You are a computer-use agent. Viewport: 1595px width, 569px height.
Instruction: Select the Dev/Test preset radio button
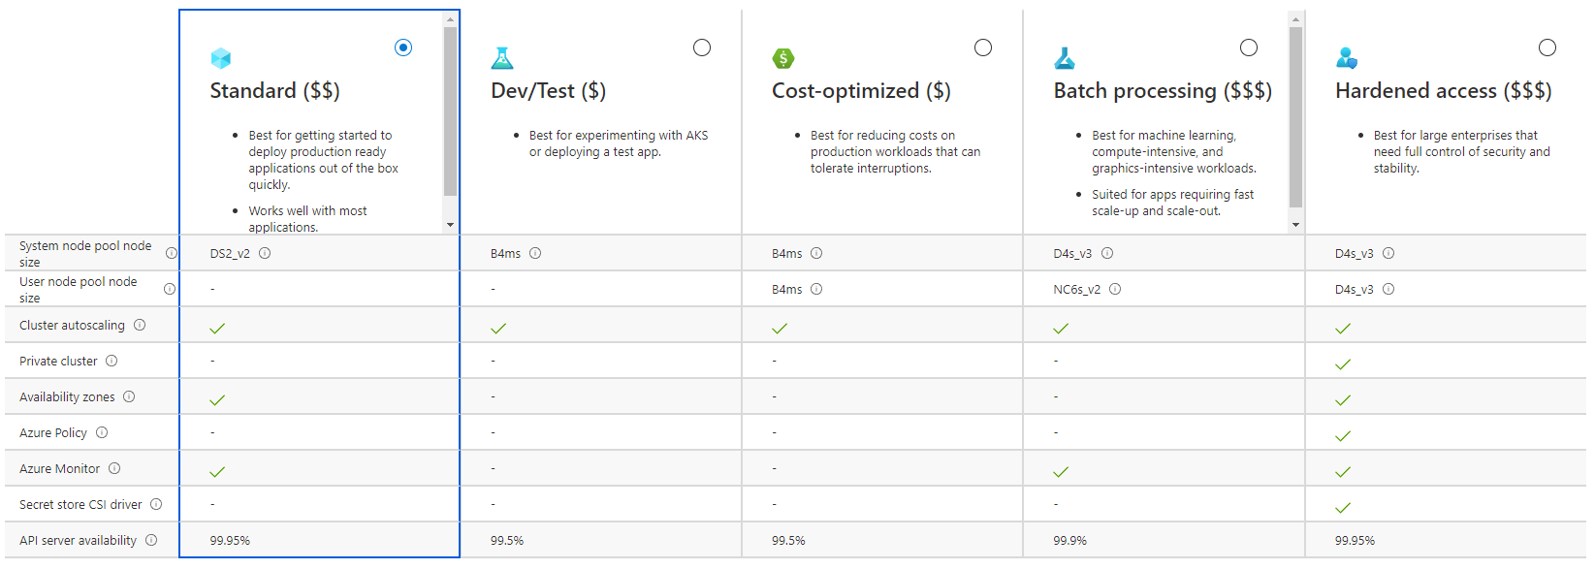click(x=702, y=47)
